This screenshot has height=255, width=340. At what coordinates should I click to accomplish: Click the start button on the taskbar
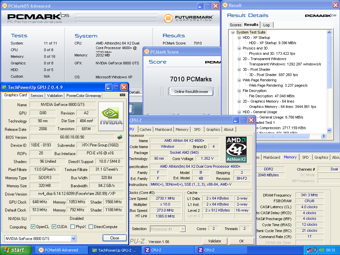(16, 250)
